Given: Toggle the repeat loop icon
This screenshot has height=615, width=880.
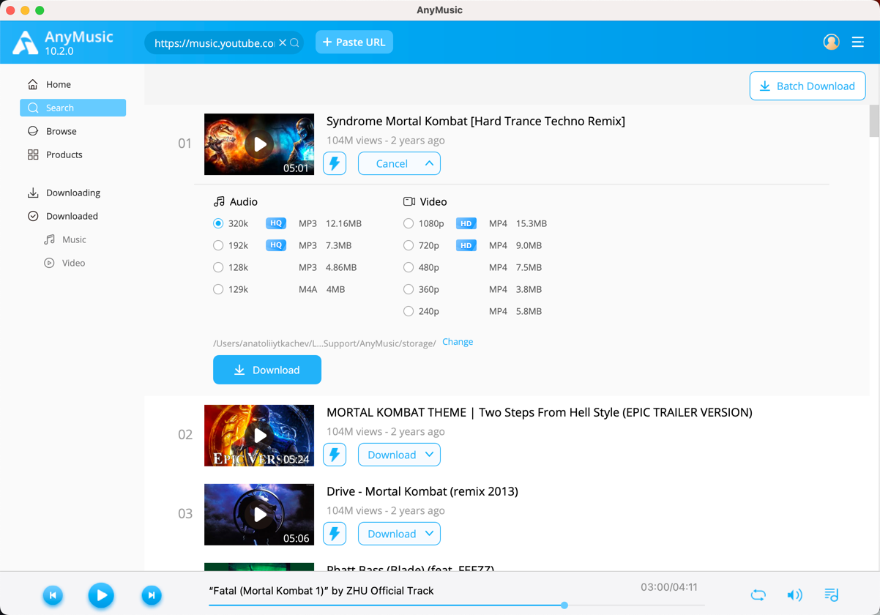Looking at the screenshot, I should click(758, 595).
